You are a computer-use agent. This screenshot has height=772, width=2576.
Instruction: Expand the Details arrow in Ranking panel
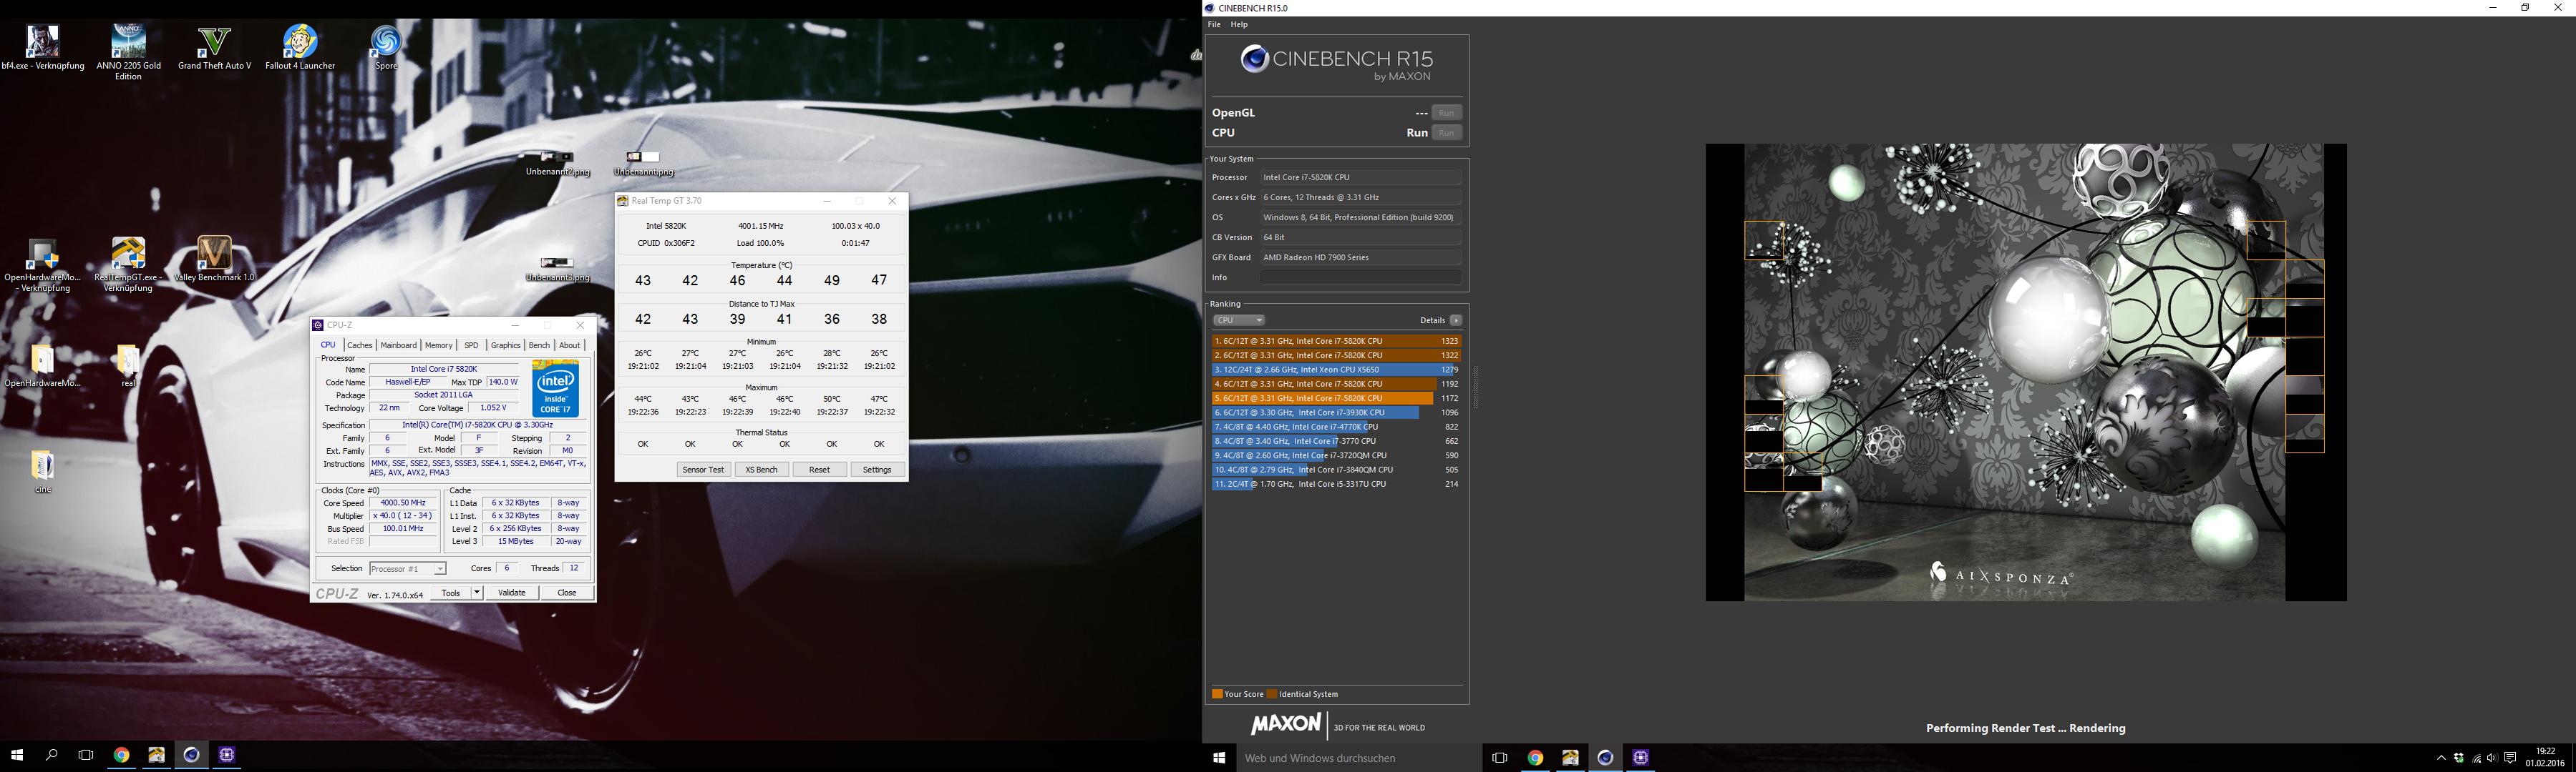(1456, 320)
